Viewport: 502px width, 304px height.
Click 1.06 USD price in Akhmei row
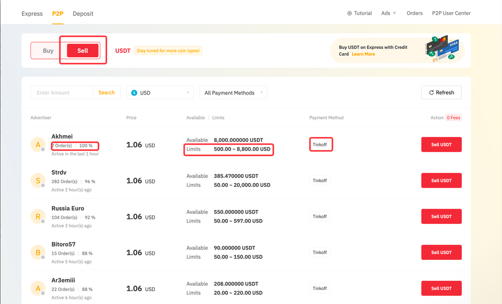(141, 145)
